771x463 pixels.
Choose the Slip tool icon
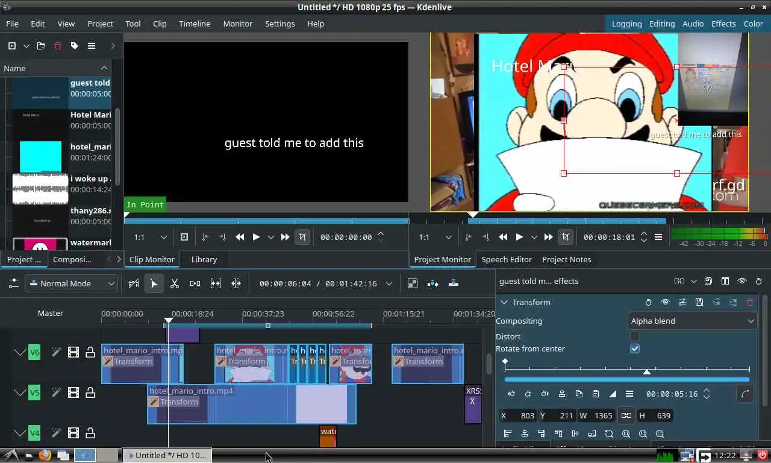[x=216, y=283]
